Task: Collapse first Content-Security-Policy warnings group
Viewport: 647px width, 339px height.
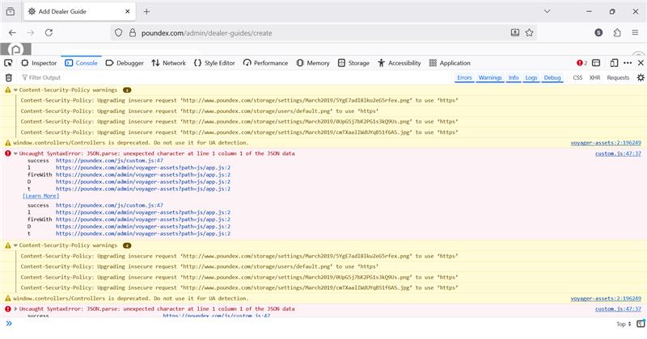Action: [x=15, y=90]
